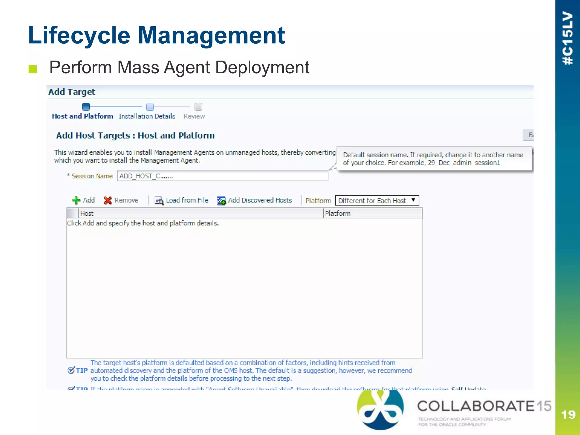Click the Remove button label
This screenshot has height=435, width=580.
[126, 200]
